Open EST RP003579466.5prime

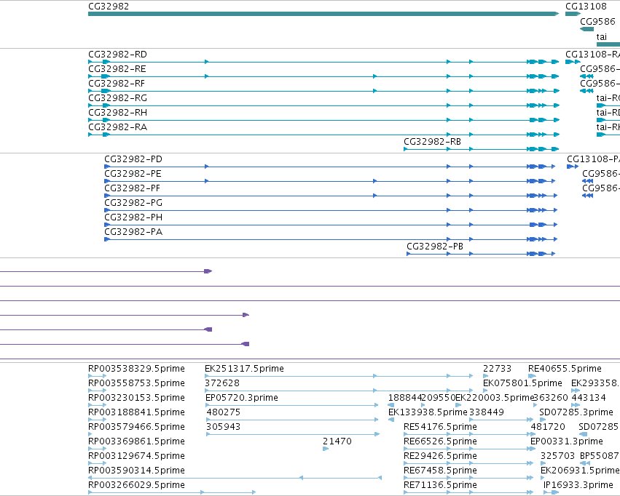[136, 427]
